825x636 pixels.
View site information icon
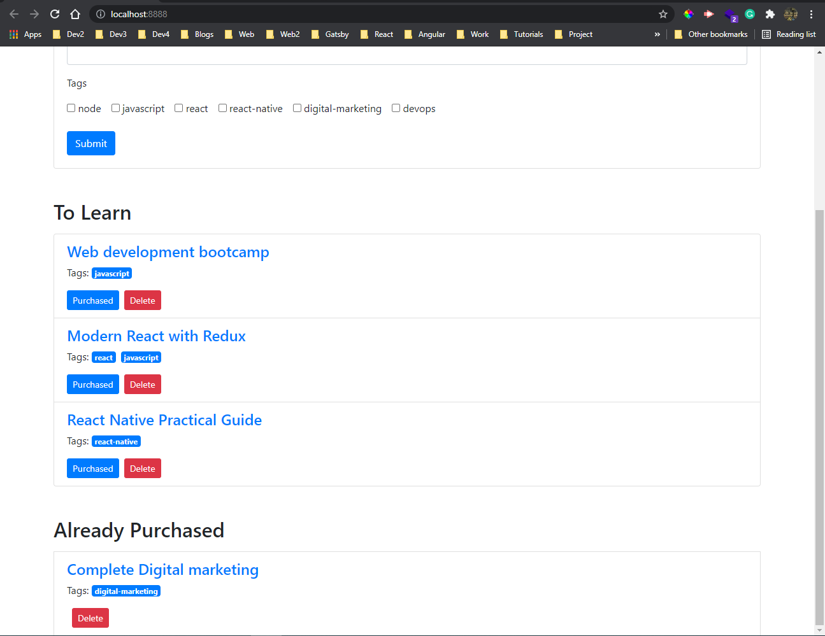coord(101,14)
